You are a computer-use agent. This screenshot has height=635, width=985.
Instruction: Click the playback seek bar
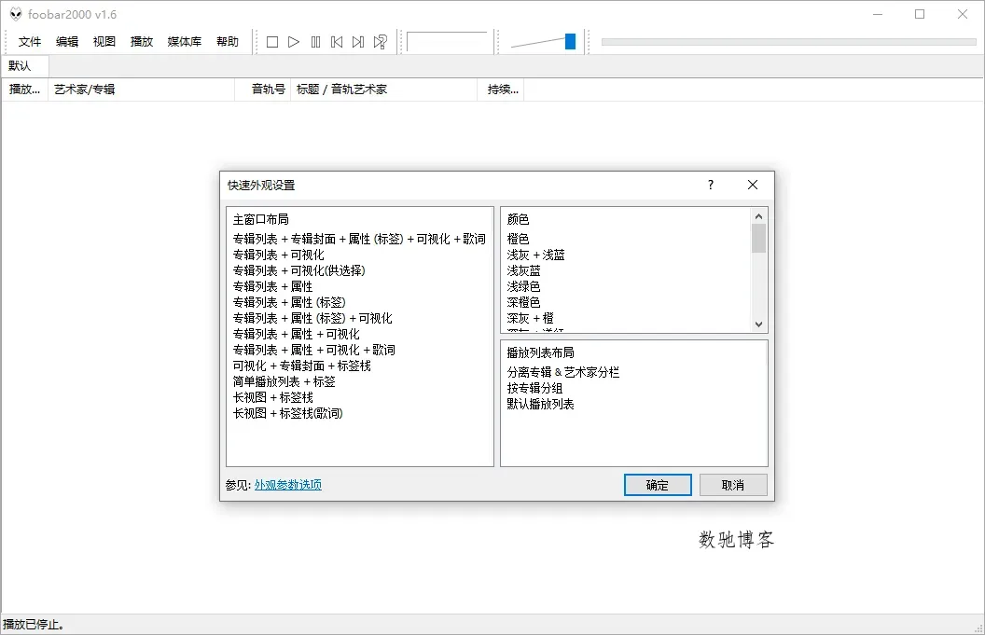[x=788, y=42]
